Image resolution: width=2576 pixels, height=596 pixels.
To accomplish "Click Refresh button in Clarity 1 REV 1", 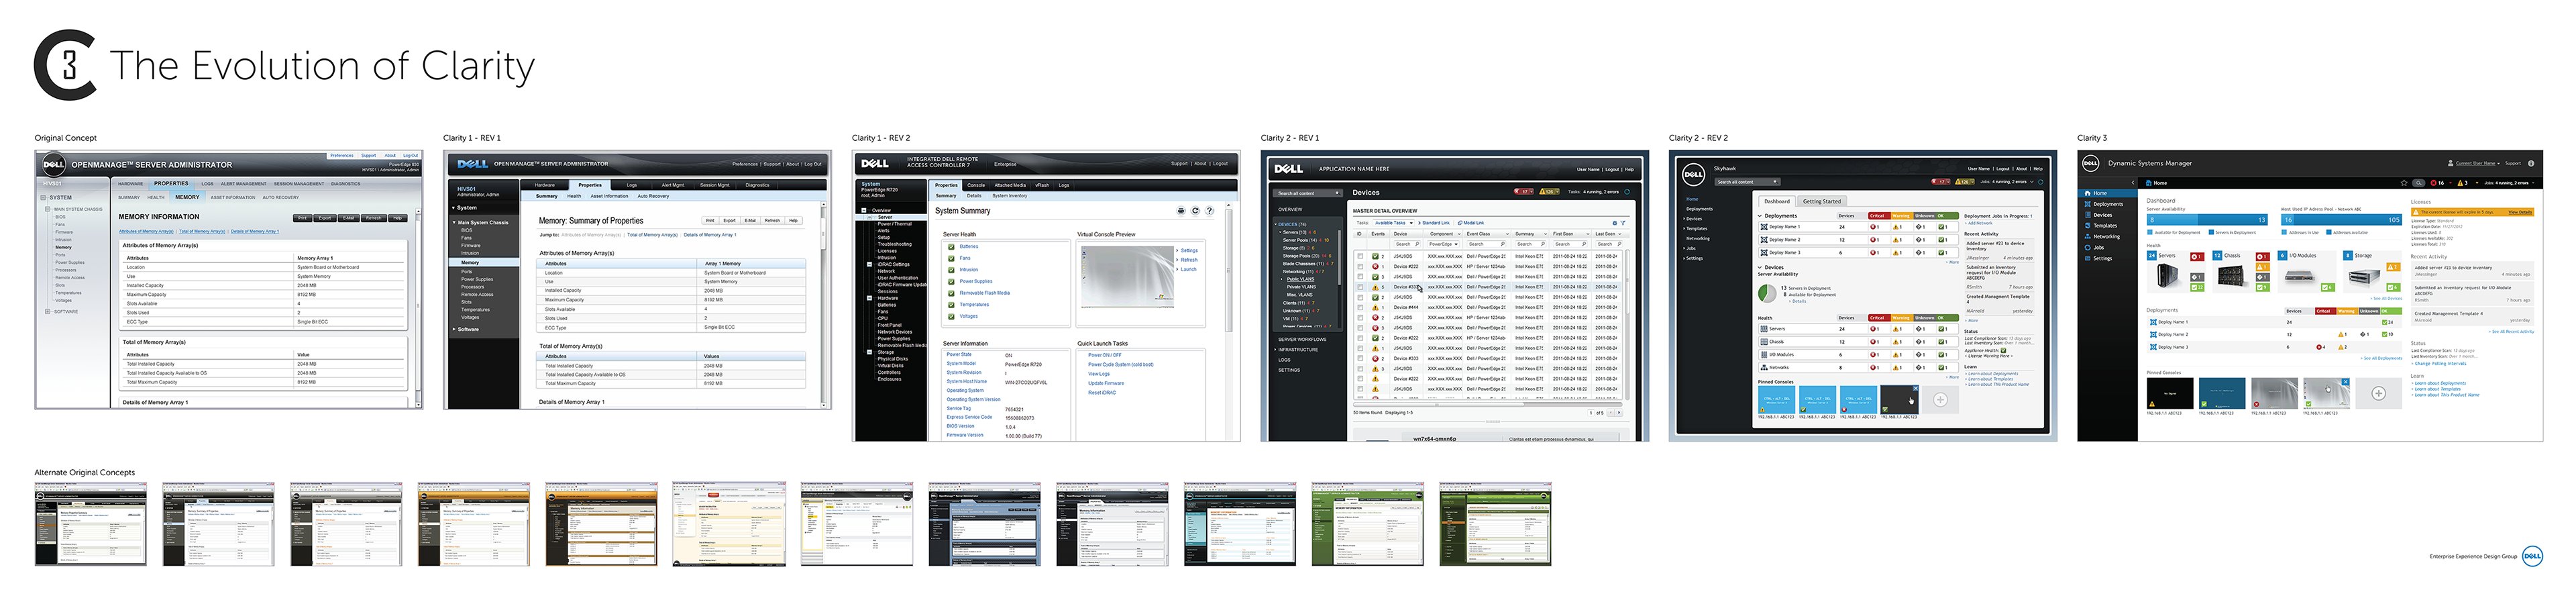I will pos(772,220).
